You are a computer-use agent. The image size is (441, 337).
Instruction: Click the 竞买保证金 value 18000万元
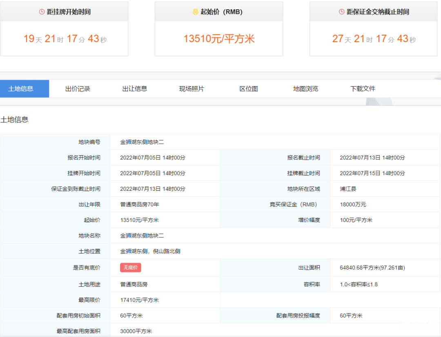point(353,205)
